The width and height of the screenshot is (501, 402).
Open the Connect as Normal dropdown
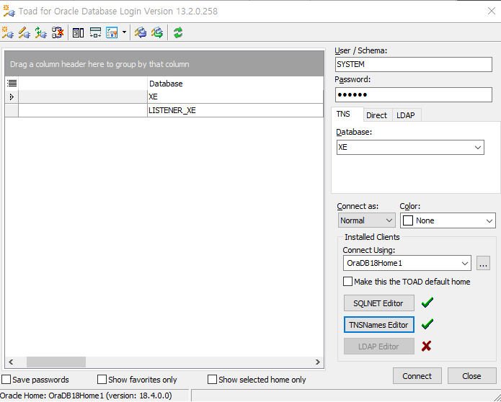coord(389,220)
